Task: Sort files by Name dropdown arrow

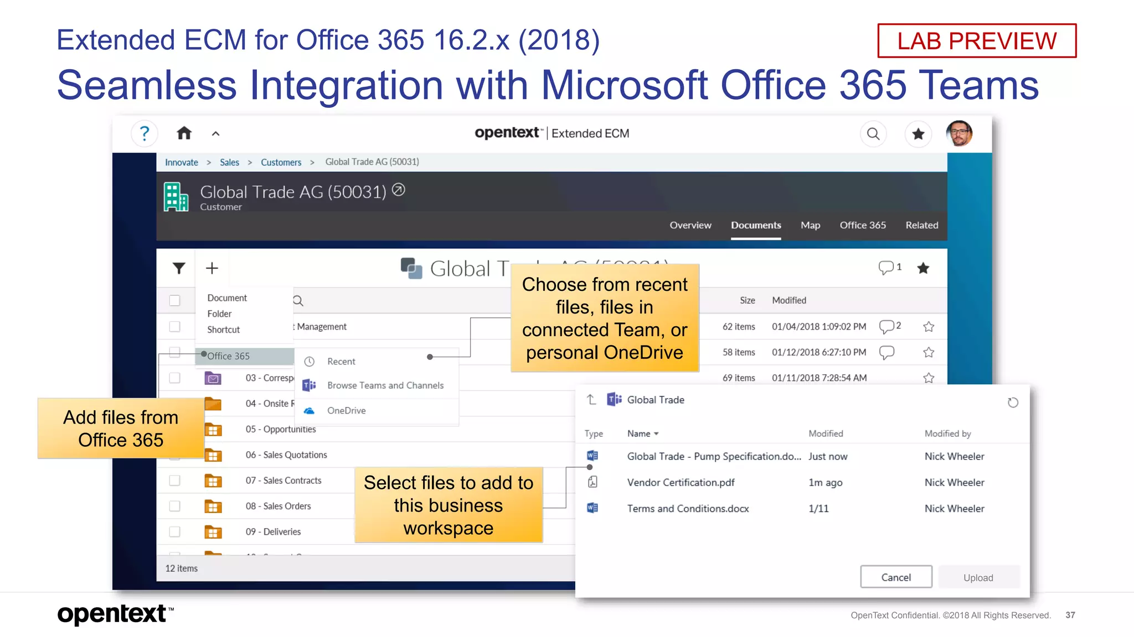Action: [657, 434]
